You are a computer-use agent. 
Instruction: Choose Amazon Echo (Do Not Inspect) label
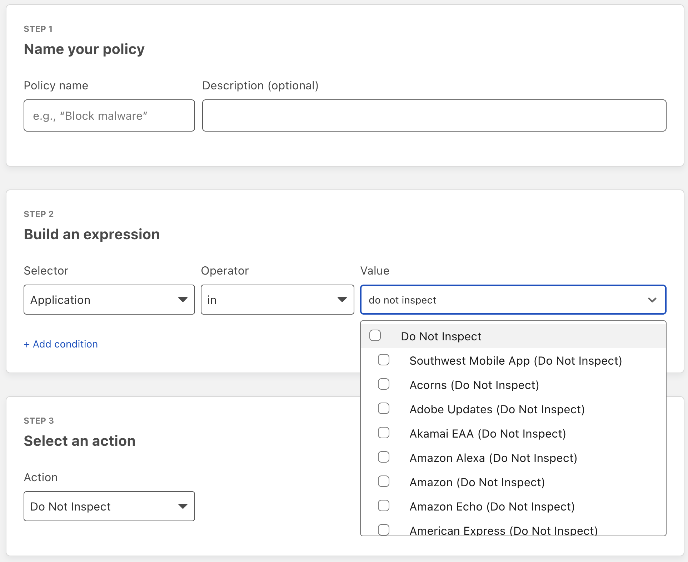492,507
